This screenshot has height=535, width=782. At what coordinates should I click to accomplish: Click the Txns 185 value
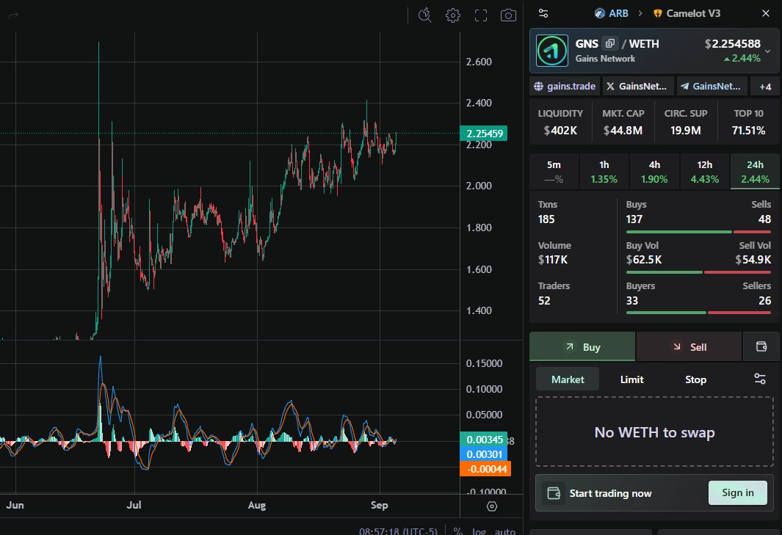[x=546, y=219]
